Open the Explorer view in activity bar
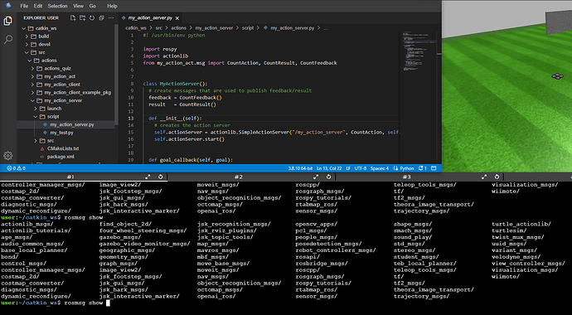 tap(7, 22)
